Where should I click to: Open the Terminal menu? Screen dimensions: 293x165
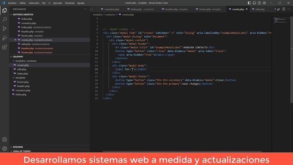70,3
